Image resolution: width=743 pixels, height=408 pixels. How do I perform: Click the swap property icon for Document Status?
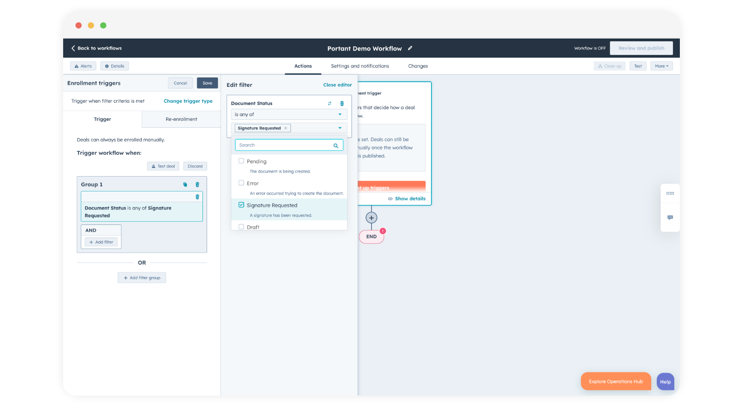point(330,104)
